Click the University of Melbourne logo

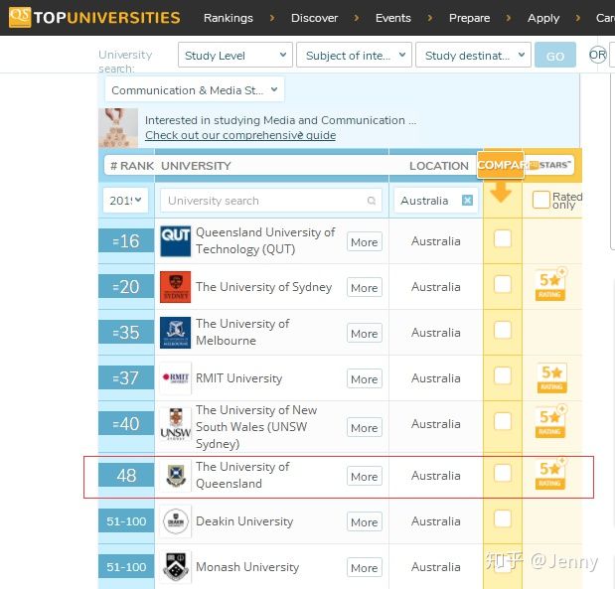coord(175,333)
